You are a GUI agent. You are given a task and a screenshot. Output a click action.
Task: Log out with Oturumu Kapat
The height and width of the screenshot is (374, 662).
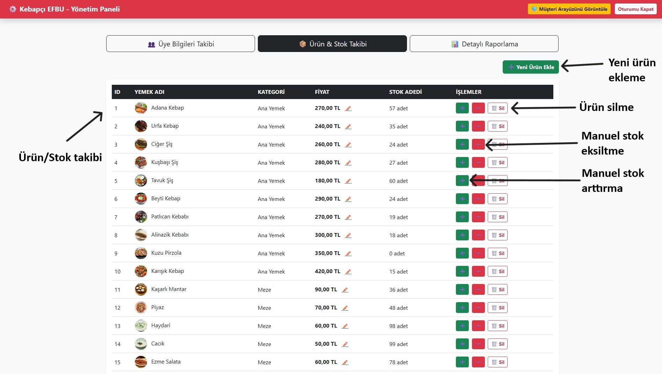(x=635, y=9)
